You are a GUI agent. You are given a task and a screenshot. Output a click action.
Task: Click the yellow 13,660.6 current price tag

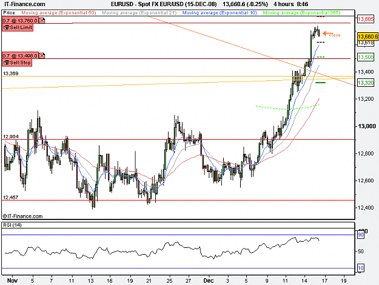[x=367, y=36]
